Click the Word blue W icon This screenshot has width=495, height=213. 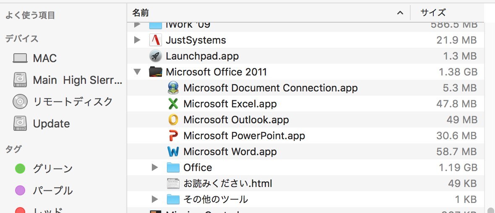pos(173,151)
